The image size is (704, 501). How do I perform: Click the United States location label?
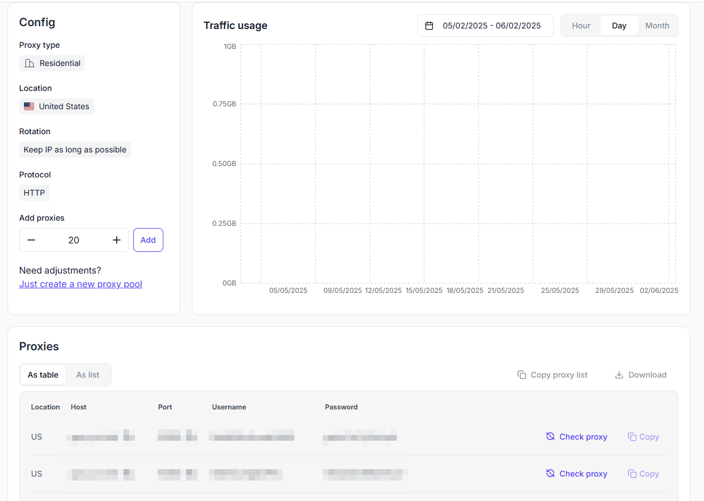pos(64,106)
